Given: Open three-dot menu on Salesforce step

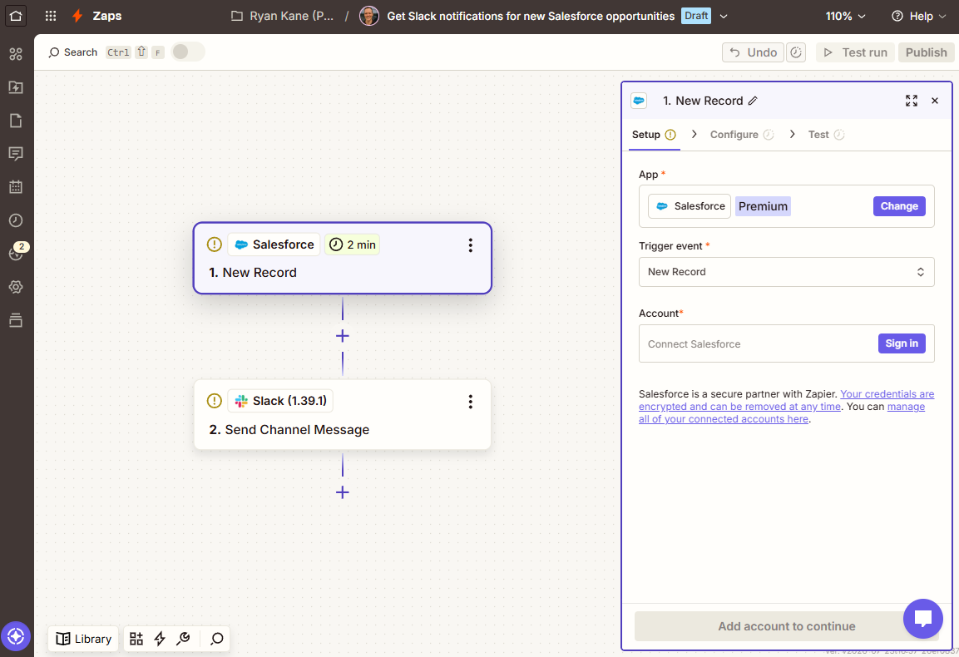Looking at the screenshot, I should click(x=470, y=245).
